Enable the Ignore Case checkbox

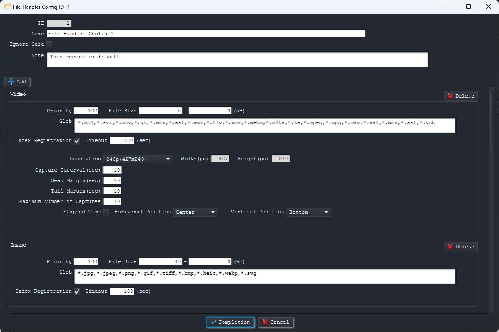(49, 44)
